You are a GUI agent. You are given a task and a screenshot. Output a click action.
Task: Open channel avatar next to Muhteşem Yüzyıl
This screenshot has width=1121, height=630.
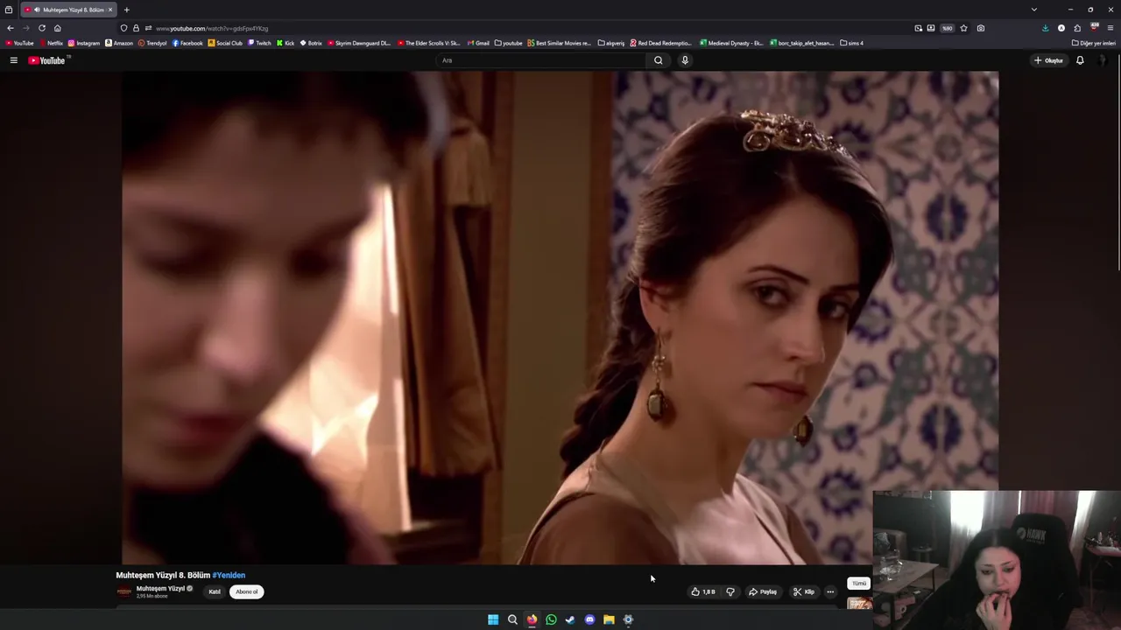(x=124, y=591)
